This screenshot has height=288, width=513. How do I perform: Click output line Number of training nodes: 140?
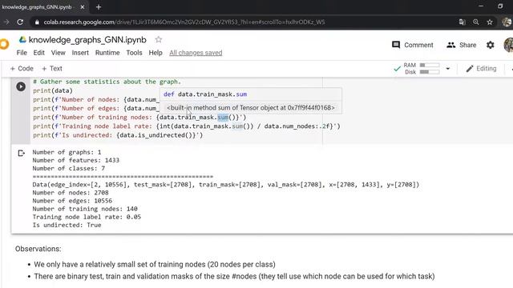85,209
